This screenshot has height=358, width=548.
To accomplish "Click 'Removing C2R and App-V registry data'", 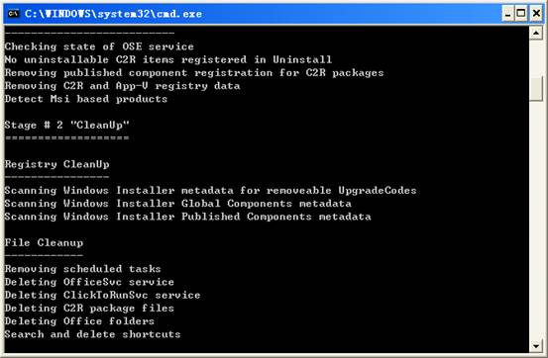I will [122, 86].
